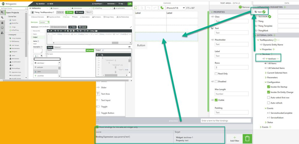
Task: Open the green new-window icon in ThingWorx header
Action: 130,4
